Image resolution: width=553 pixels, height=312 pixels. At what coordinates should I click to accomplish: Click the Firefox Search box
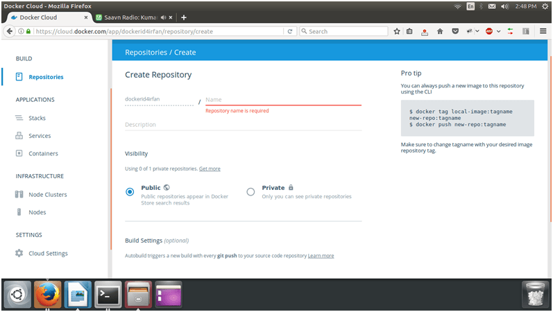click(x=343, y=31)
